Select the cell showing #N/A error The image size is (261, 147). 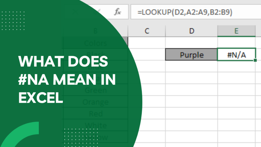[236, 55]
